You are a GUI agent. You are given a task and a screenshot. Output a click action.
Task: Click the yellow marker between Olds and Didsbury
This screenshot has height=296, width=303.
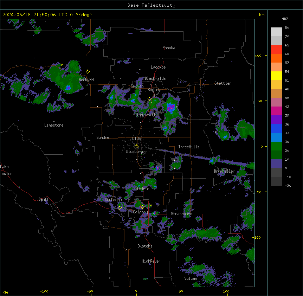point(136,147)
